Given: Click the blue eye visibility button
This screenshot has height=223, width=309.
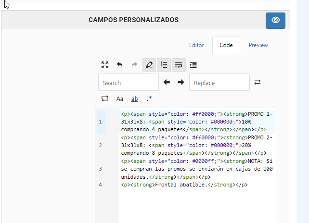Looking at the screenshot, I should point(275,20).
